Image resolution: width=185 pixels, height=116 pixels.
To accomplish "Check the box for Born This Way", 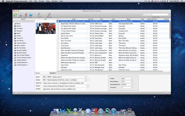I will (58, 41).
